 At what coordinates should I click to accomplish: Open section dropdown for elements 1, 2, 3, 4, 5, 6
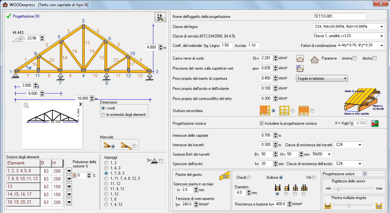[69, 171]
